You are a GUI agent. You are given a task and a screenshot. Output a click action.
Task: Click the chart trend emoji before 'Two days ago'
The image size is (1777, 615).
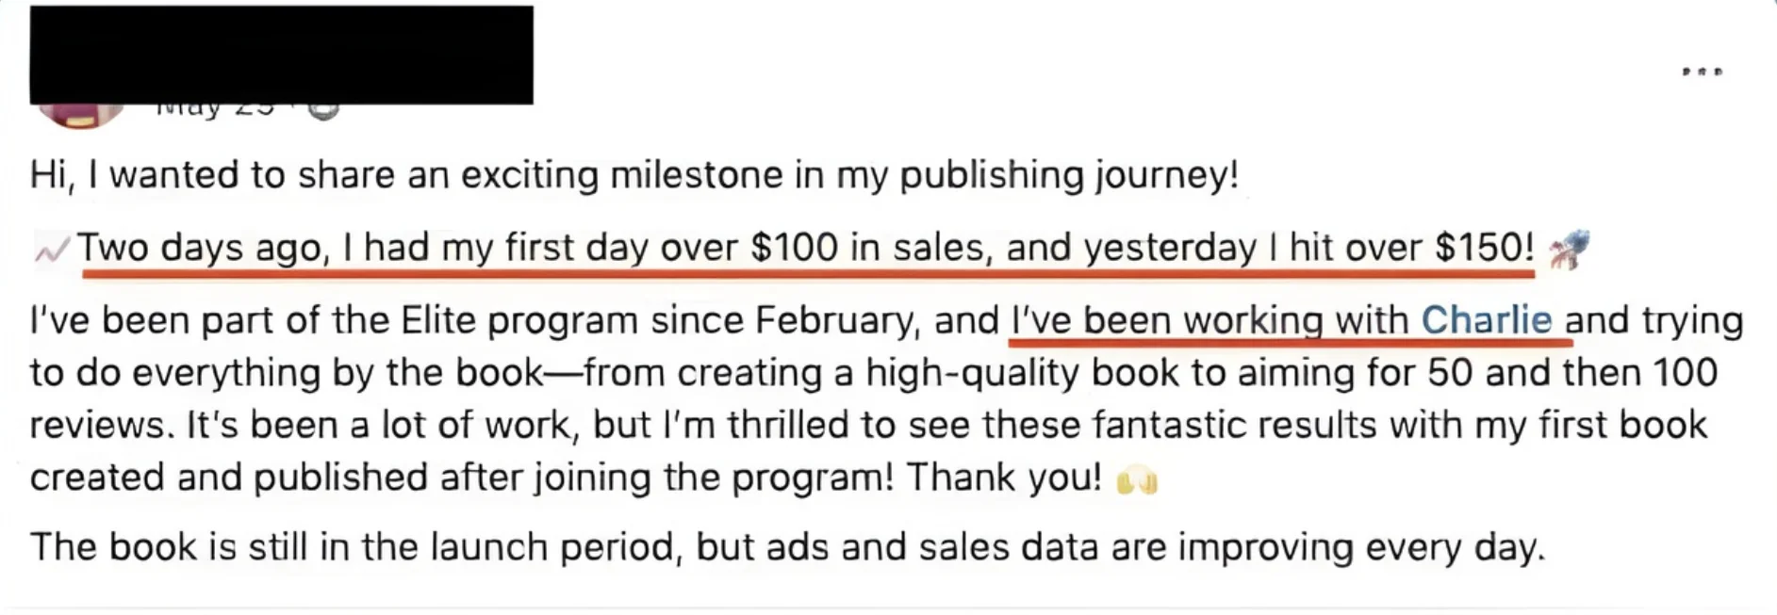[x=52, y=250]
